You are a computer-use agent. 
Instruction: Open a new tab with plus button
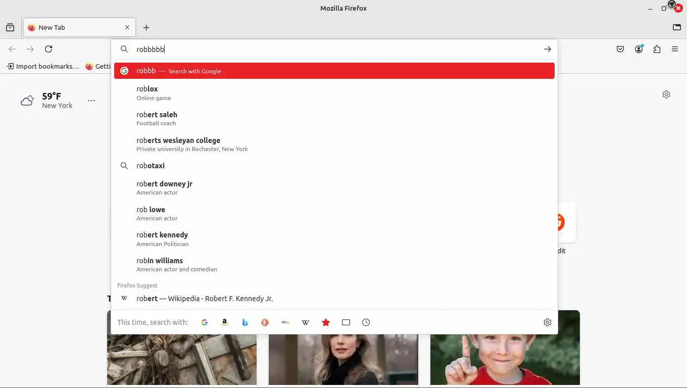click(x=146, y=28)
